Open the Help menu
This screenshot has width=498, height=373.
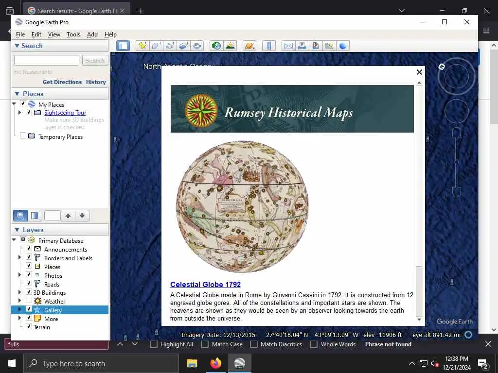click(x=110, y=34)
